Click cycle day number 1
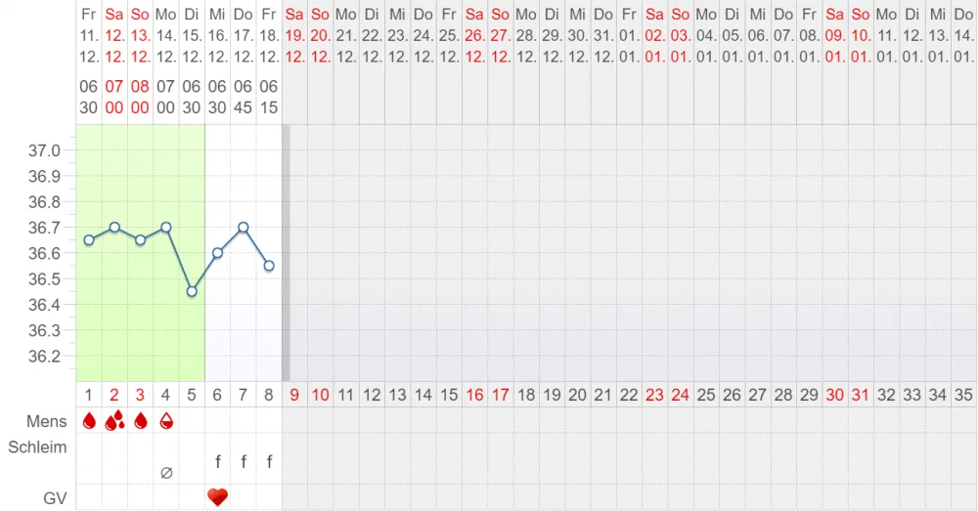This screenshot has height=511, width=978. (x=89, y=395)
